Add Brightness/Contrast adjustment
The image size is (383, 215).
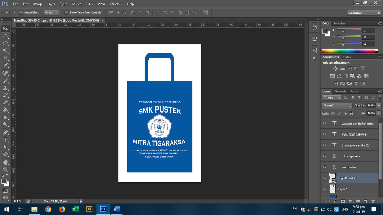[x=336, y=69]
